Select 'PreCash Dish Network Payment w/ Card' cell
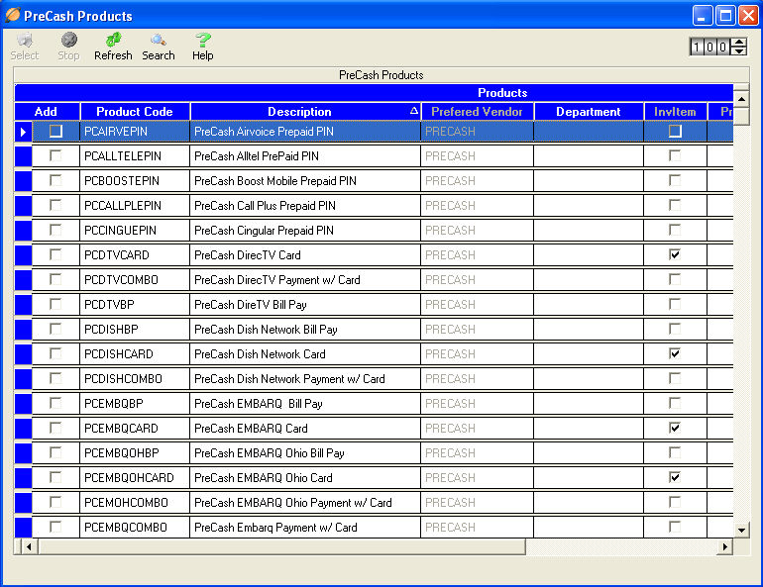Viewport: 763px width, 587px height. pyautogui.click(x=305, y=379)
